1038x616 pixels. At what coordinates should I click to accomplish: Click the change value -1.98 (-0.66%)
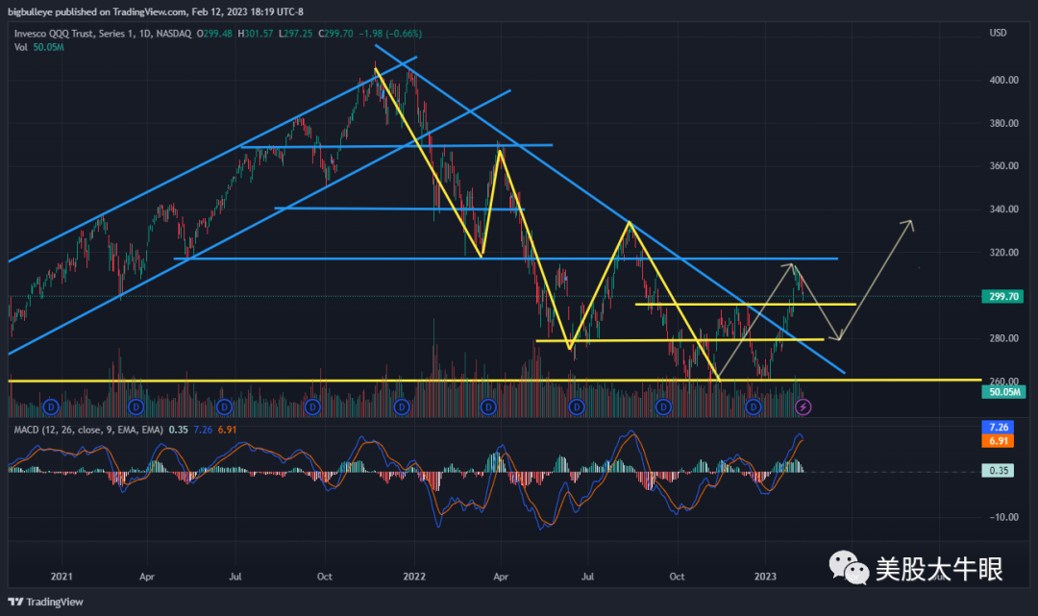coord(390,33)
